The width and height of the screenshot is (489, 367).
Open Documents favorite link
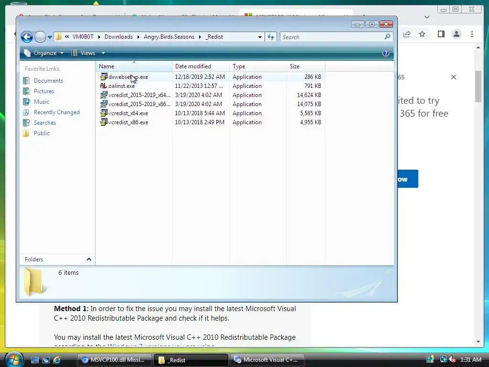click(48, 81)
